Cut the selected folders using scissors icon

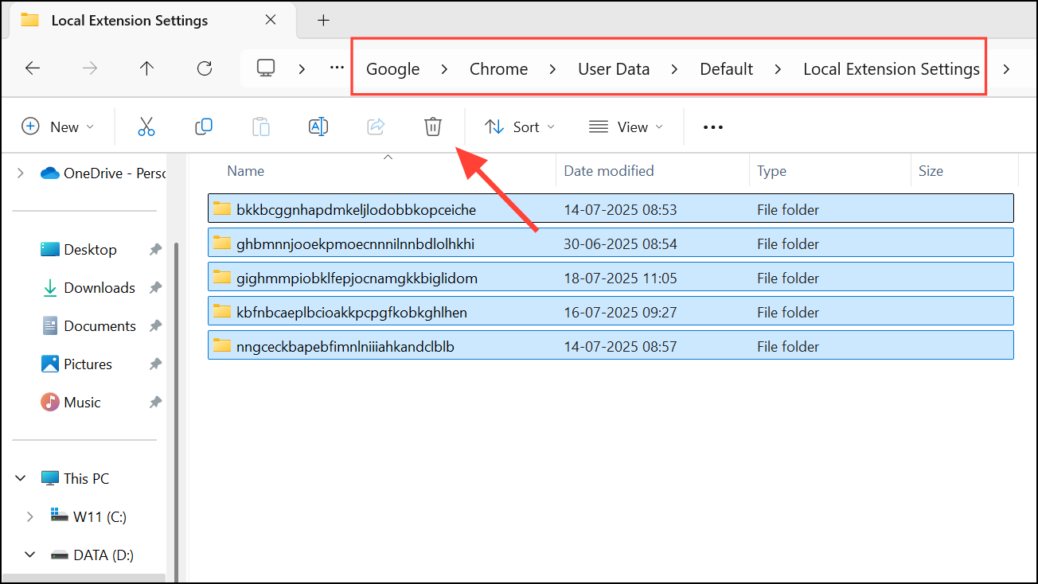[146, 127]
